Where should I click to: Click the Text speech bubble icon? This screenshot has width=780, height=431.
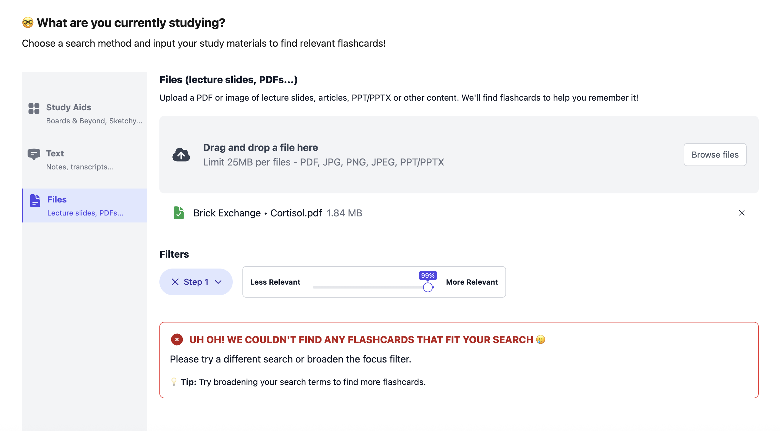coord(34,154)
